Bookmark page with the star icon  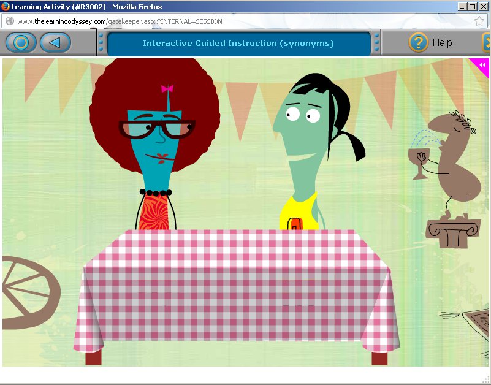tap(479, 21)
